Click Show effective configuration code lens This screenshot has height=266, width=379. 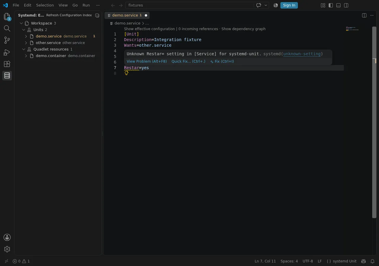[x=150, y=29]
